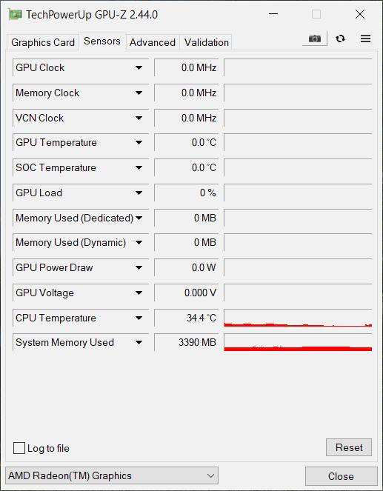This screenshot has width=383, height=491.
Task: Click the System Memory Used graph
Action: (x=298, y=342)
